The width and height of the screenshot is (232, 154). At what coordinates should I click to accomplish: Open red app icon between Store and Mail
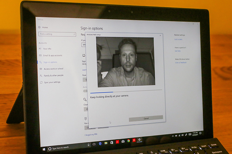[117, 142]
